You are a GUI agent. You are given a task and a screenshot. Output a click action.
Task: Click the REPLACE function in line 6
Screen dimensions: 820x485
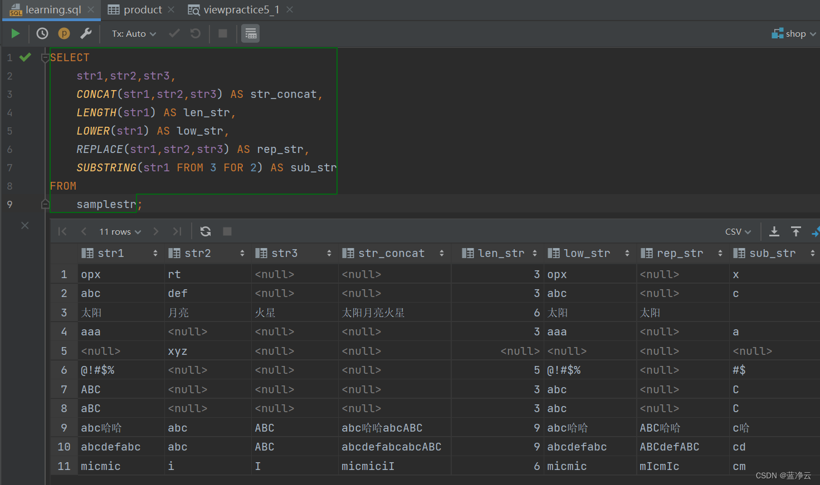100,149
